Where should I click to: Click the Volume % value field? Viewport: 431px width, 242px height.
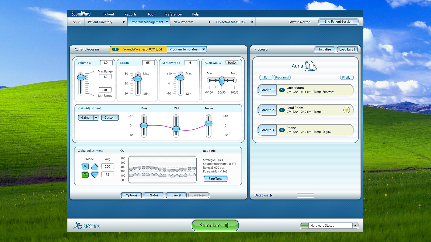coord(106,63)
